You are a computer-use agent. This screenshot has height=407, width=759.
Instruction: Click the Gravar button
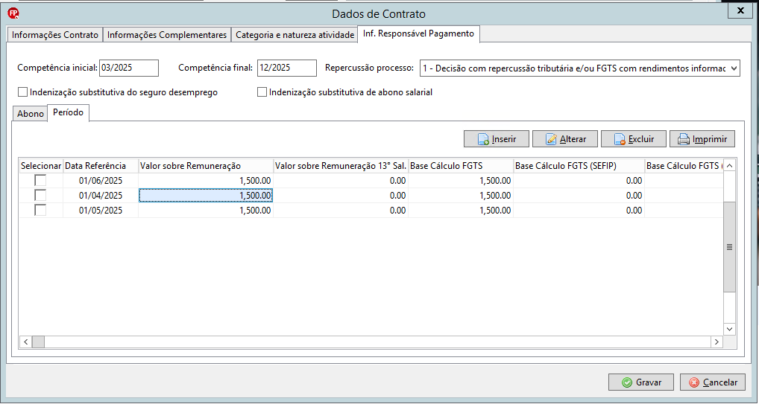(x=641, y=382)
